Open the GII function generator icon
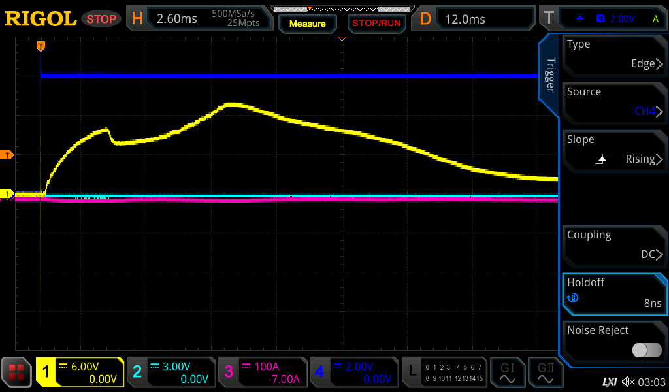Viewport: 669px width, 392px height. tap(546, 372)
